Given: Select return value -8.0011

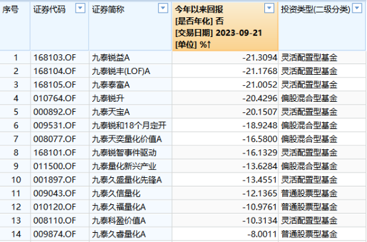Looking at the screenshot, I should [262, 234].
